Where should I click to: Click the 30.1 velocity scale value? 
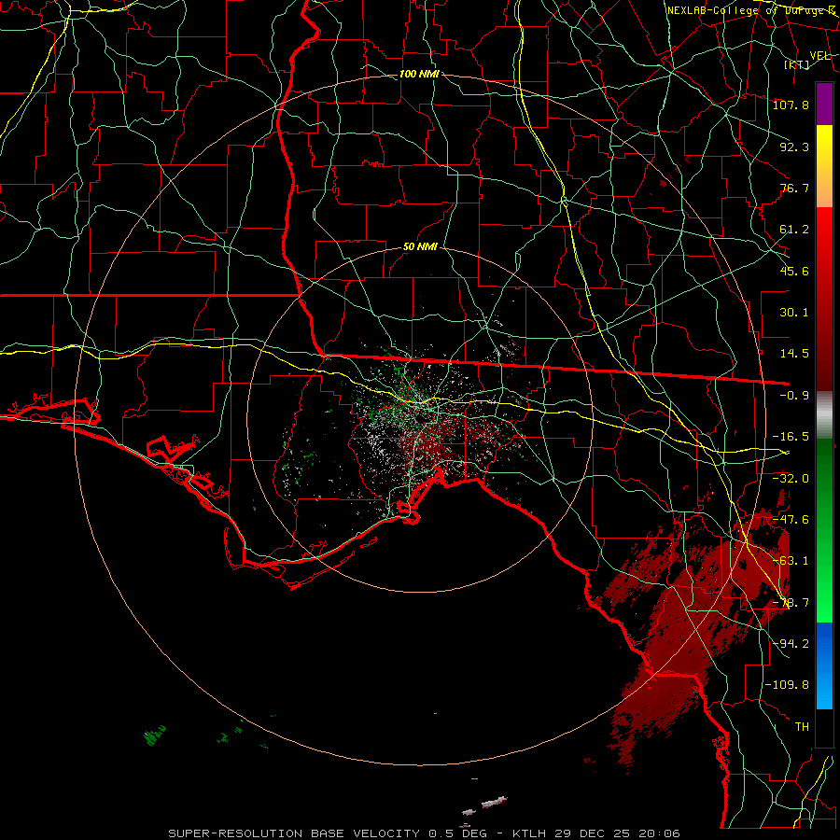coord(794,313)
